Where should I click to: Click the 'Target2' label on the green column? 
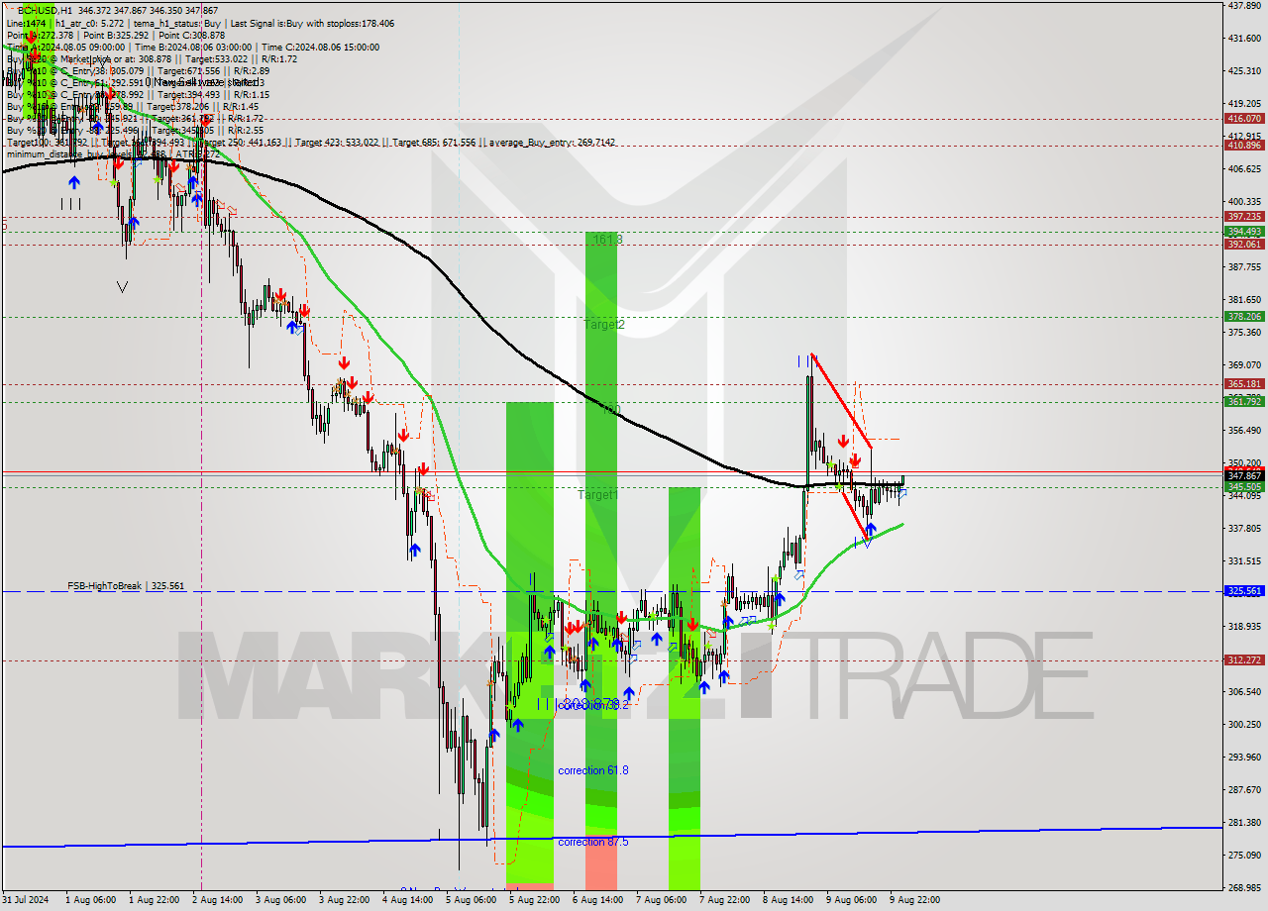point(603,324)
